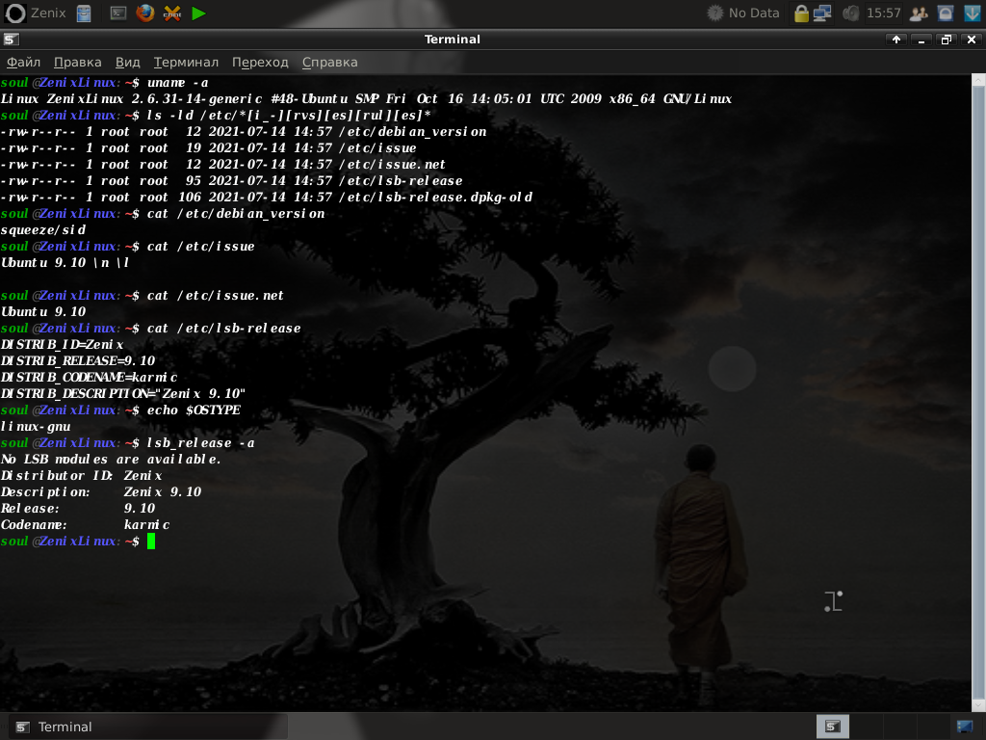Image resolution: width=986 pixels, height=740 pixels.
Task: Click the green play arrow launcher
Action: 198,13
